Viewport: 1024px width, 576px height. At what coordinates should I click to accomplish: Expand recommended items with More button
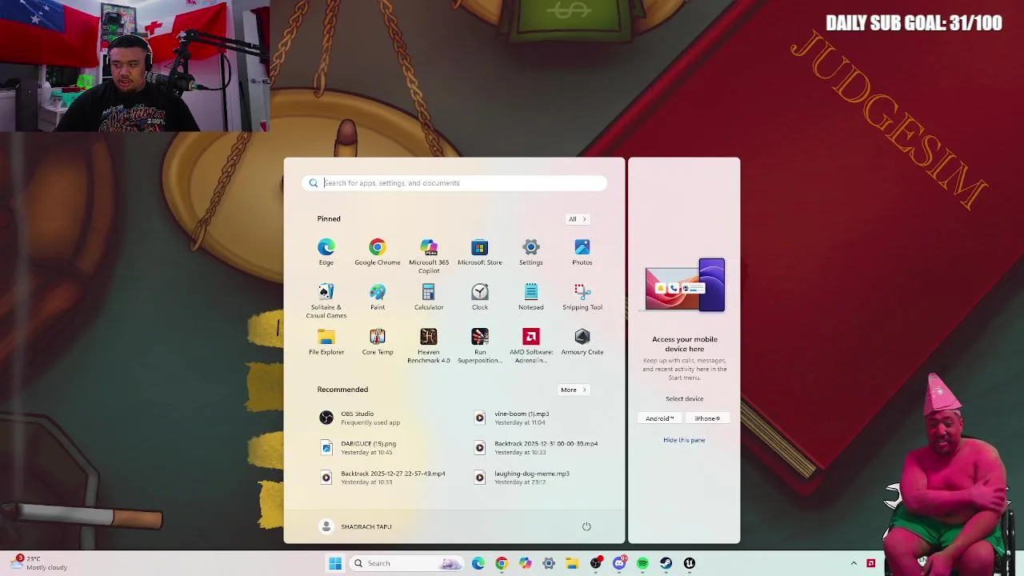pos(573,390)
